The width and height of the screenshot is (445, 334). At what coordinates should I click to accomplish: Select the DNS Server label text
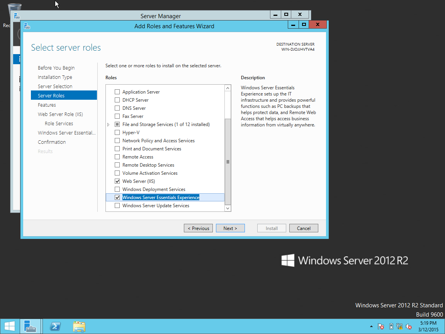pos(134,108)
